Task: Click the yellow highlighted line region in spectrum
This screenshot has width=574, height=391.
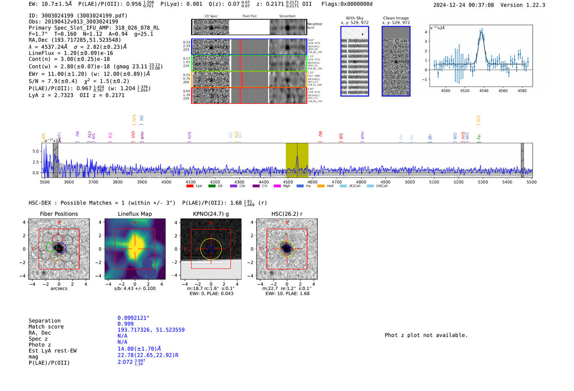Action: (x=297, y=160)
